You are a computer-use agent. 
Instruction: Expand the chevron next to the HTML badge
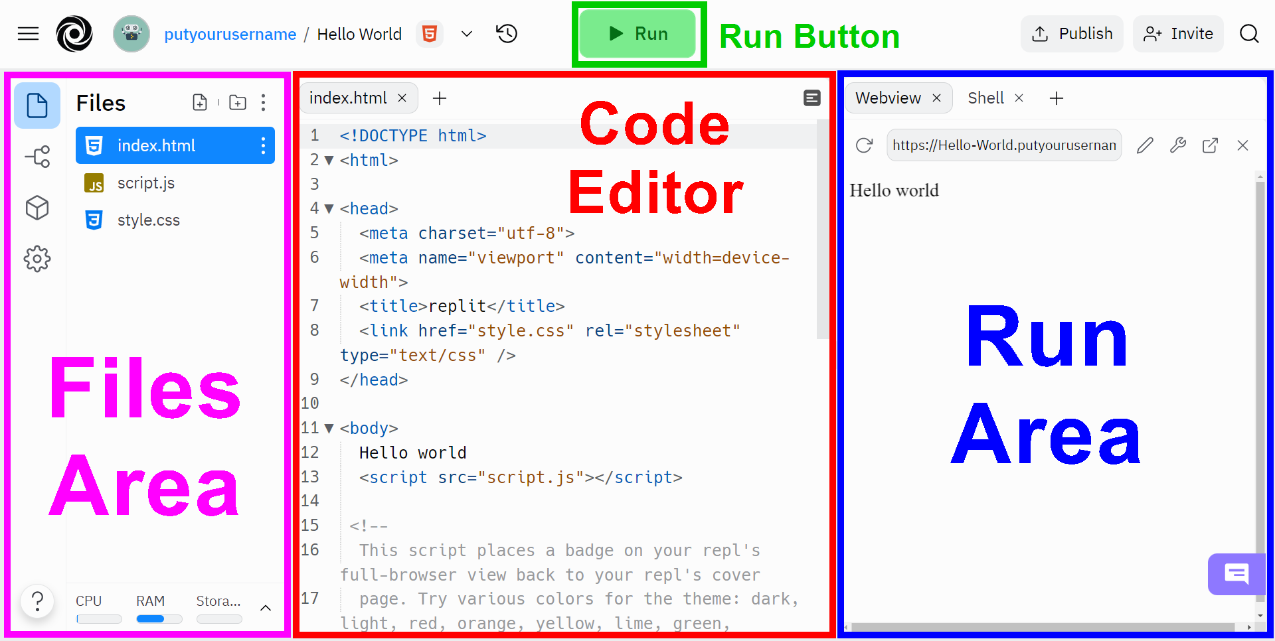point(467,33)
